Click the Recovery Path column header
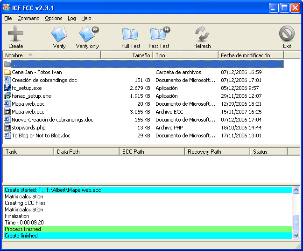Screen dimensions: 303x251 point(217,152)
